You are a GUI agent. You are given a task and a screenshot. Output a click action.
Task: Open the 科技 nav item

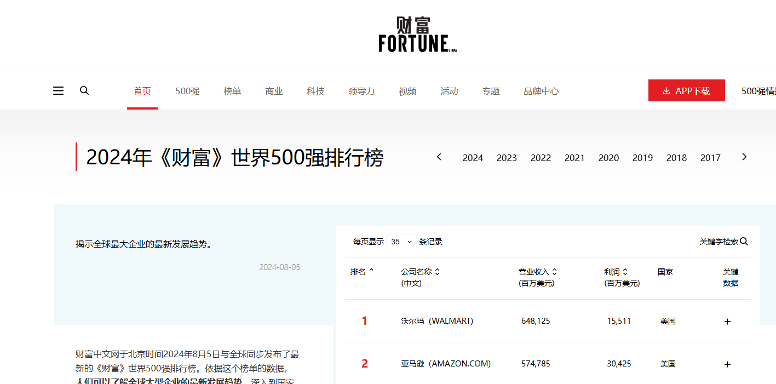pyautogui.click(x=315, y=91)
